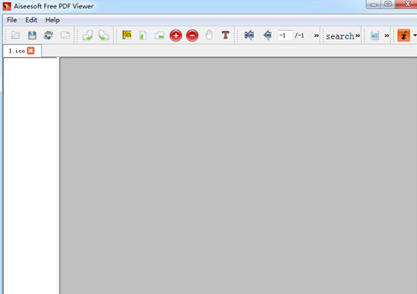The image size is (417, 294).
Task: Click the Save floppy disk icon
Action: [32, 35]
